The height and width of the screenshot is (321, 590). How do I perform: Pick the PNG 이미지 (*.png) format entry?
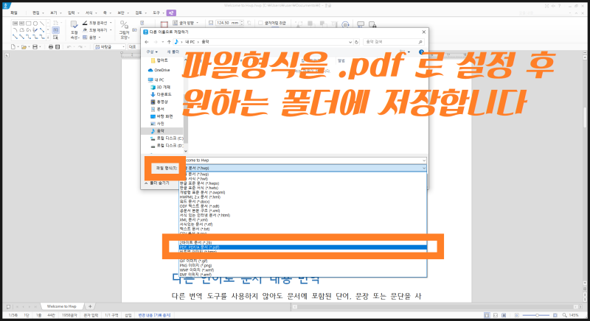click(x=303, y=266)
